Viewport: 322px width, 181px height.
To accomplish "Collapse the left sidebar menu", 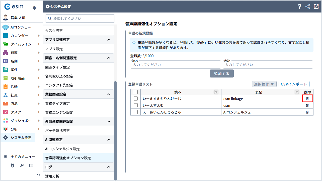I will [x=38, y=174].
